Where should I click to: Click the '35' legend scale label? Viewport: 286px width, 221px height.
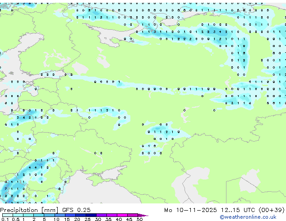click(x=108, y=219)
